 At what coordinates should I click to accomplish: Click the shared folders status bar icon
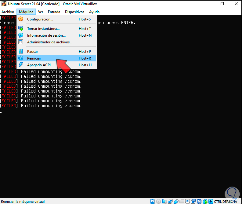pos(182,201)
